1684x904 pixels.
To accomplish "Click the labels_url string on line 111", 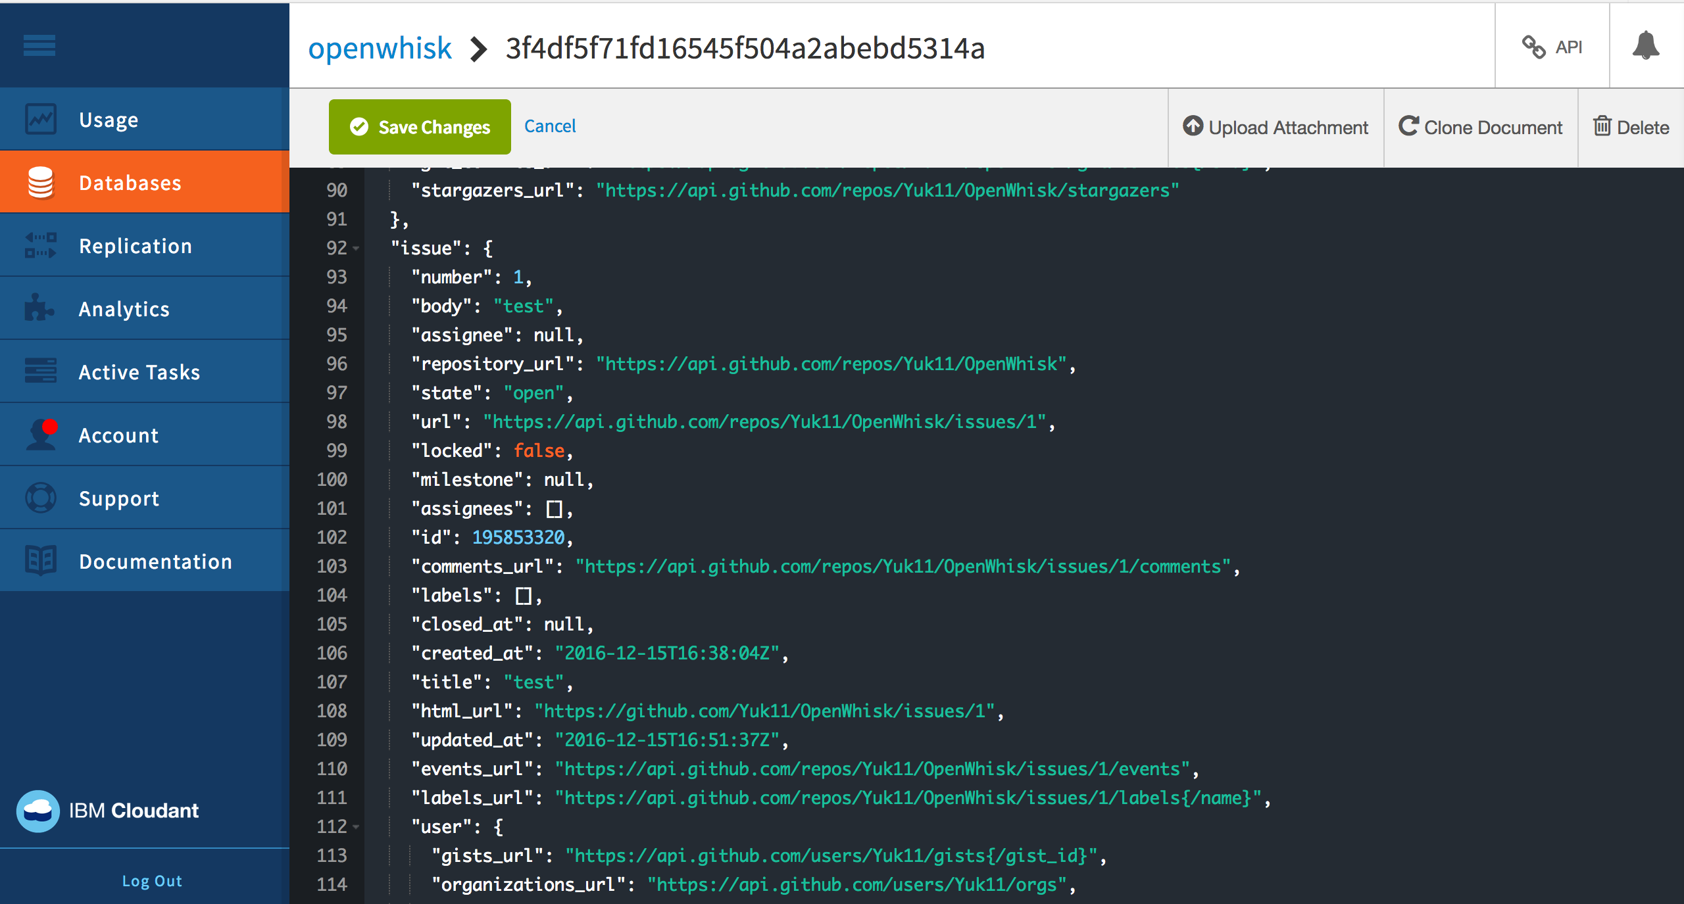I will (x=908, y=798).
